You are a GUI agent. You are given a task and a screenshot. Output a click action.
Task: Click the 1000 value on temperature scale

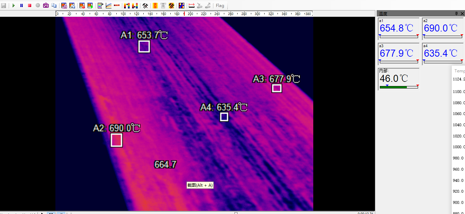coord(459,147)
